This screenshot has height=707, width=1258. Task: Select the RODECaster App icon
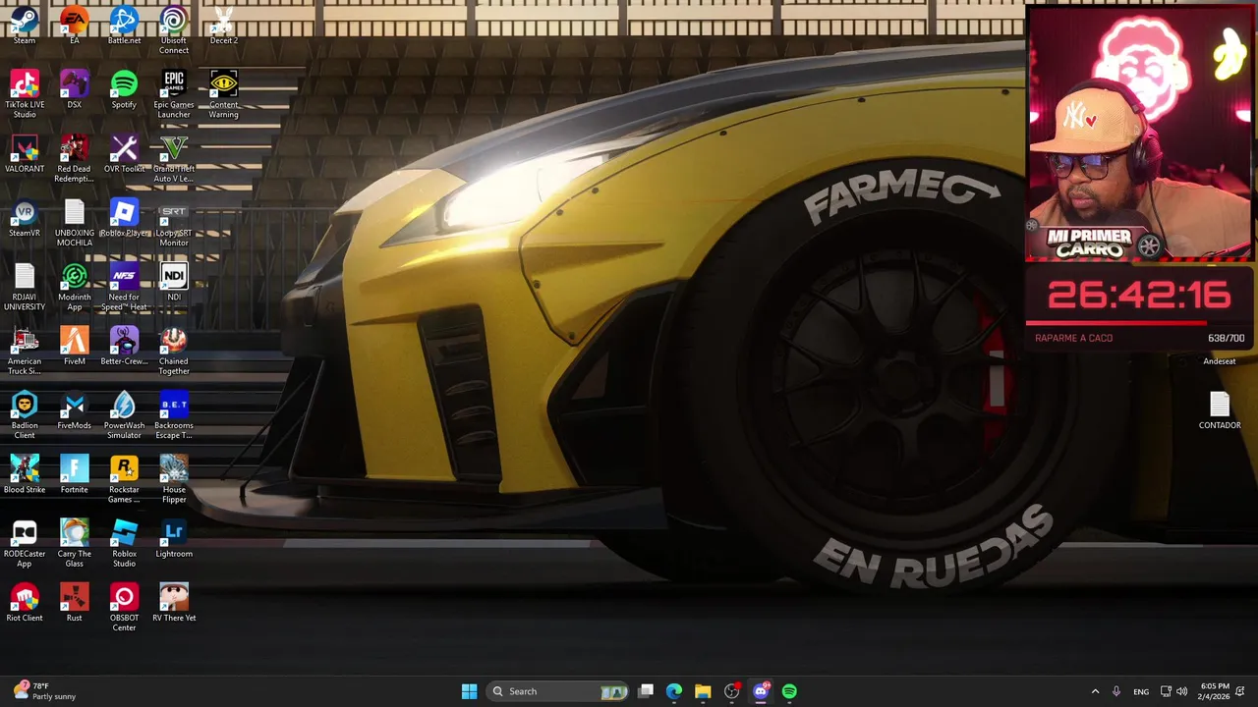click(25, 544)
